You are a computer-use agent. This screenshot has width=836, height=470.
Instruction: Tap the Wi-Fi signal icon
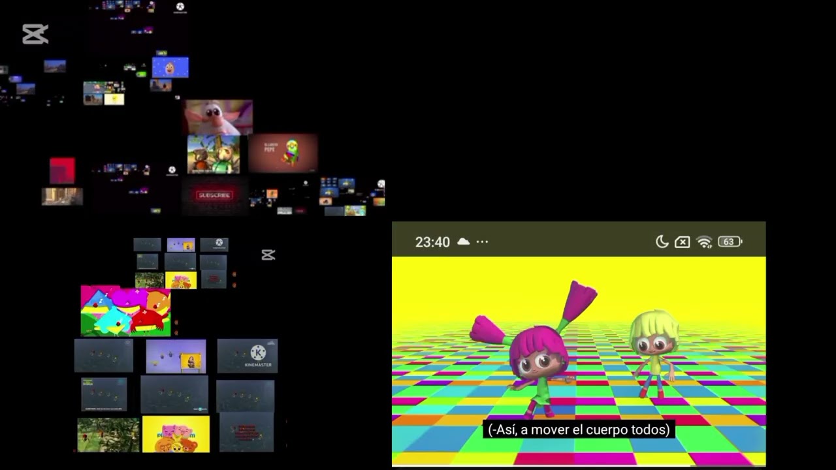pos(704,242)
